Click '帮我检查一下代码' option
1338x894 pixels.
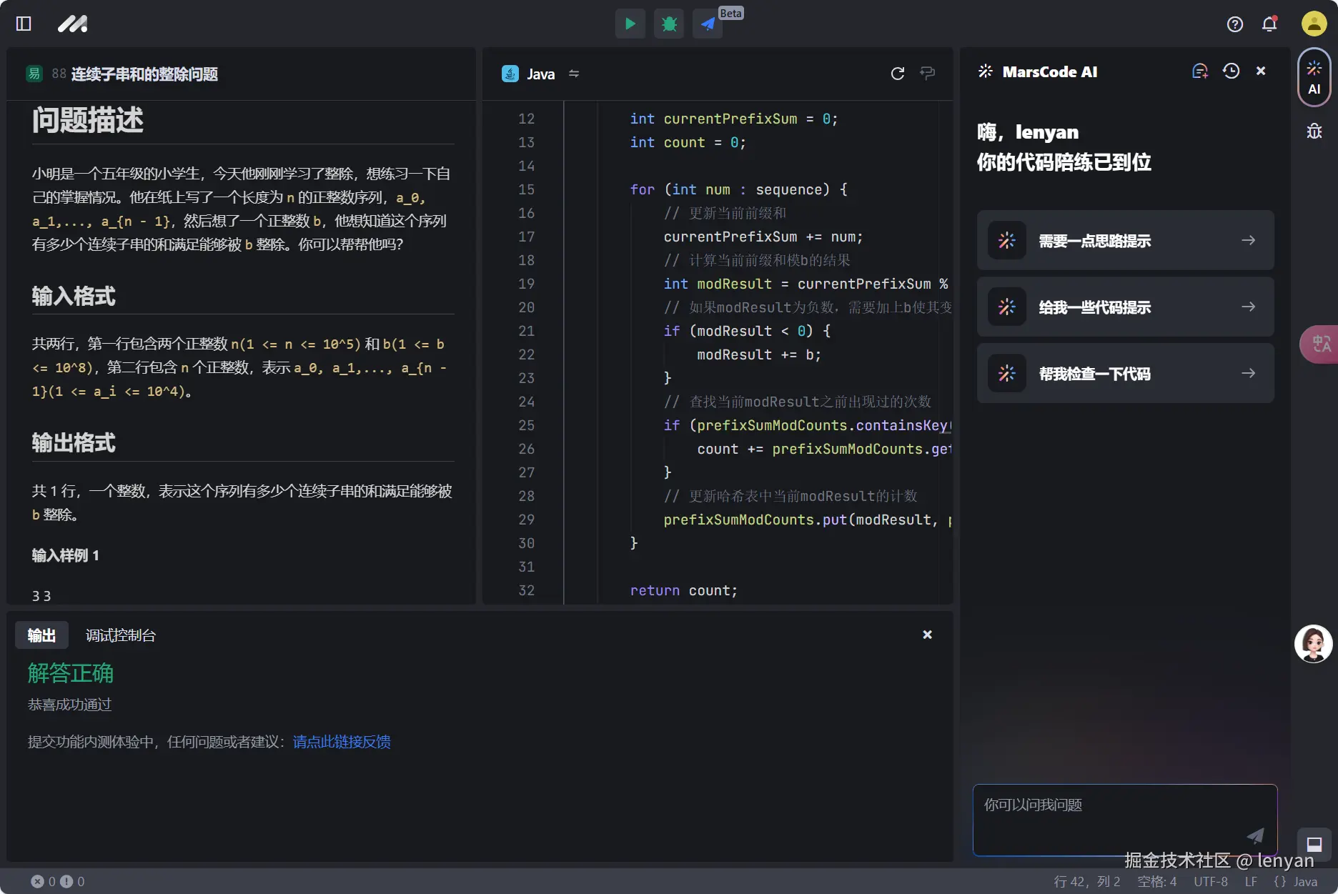(x=1125, y=373)
